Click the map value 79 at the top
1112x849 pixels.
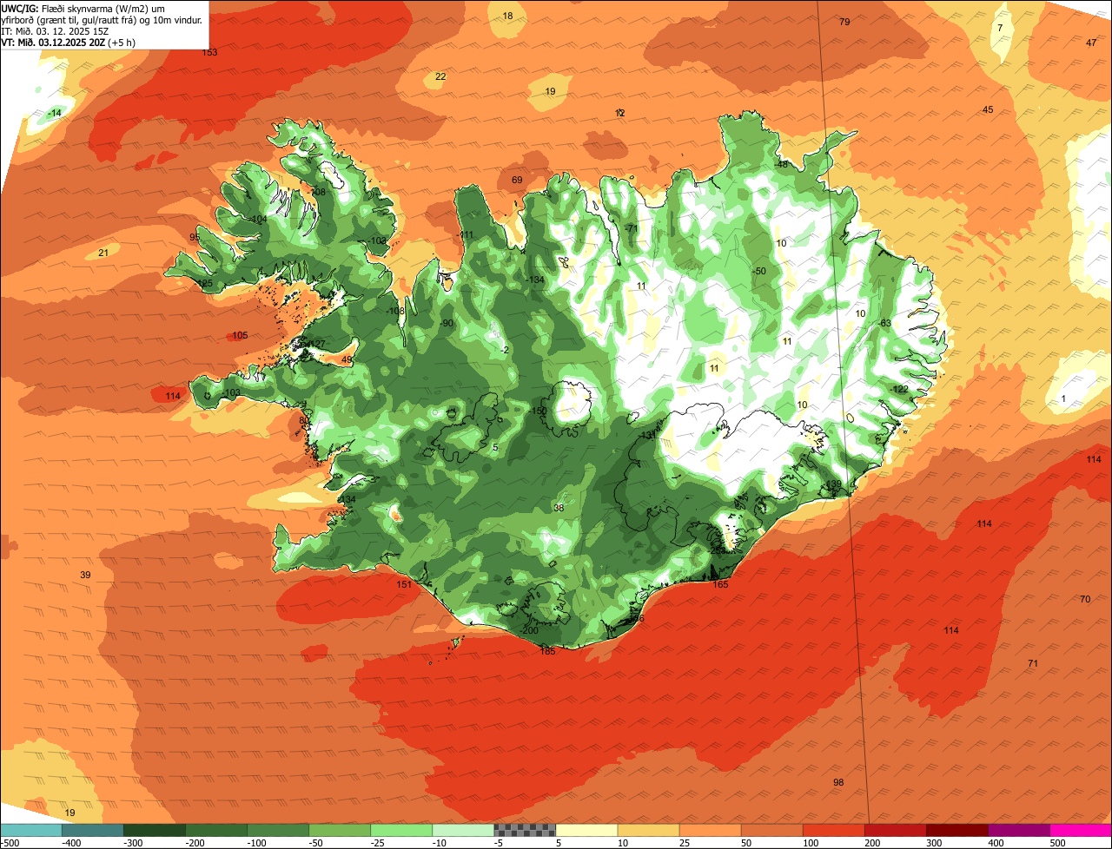pyautogui.click(x=844, y=22)
